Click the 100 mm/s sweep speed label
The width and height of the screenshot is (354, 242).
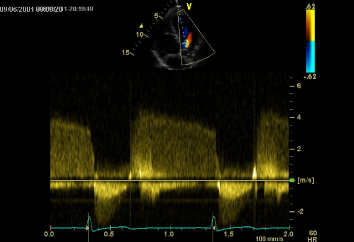(x=269, y=239)
